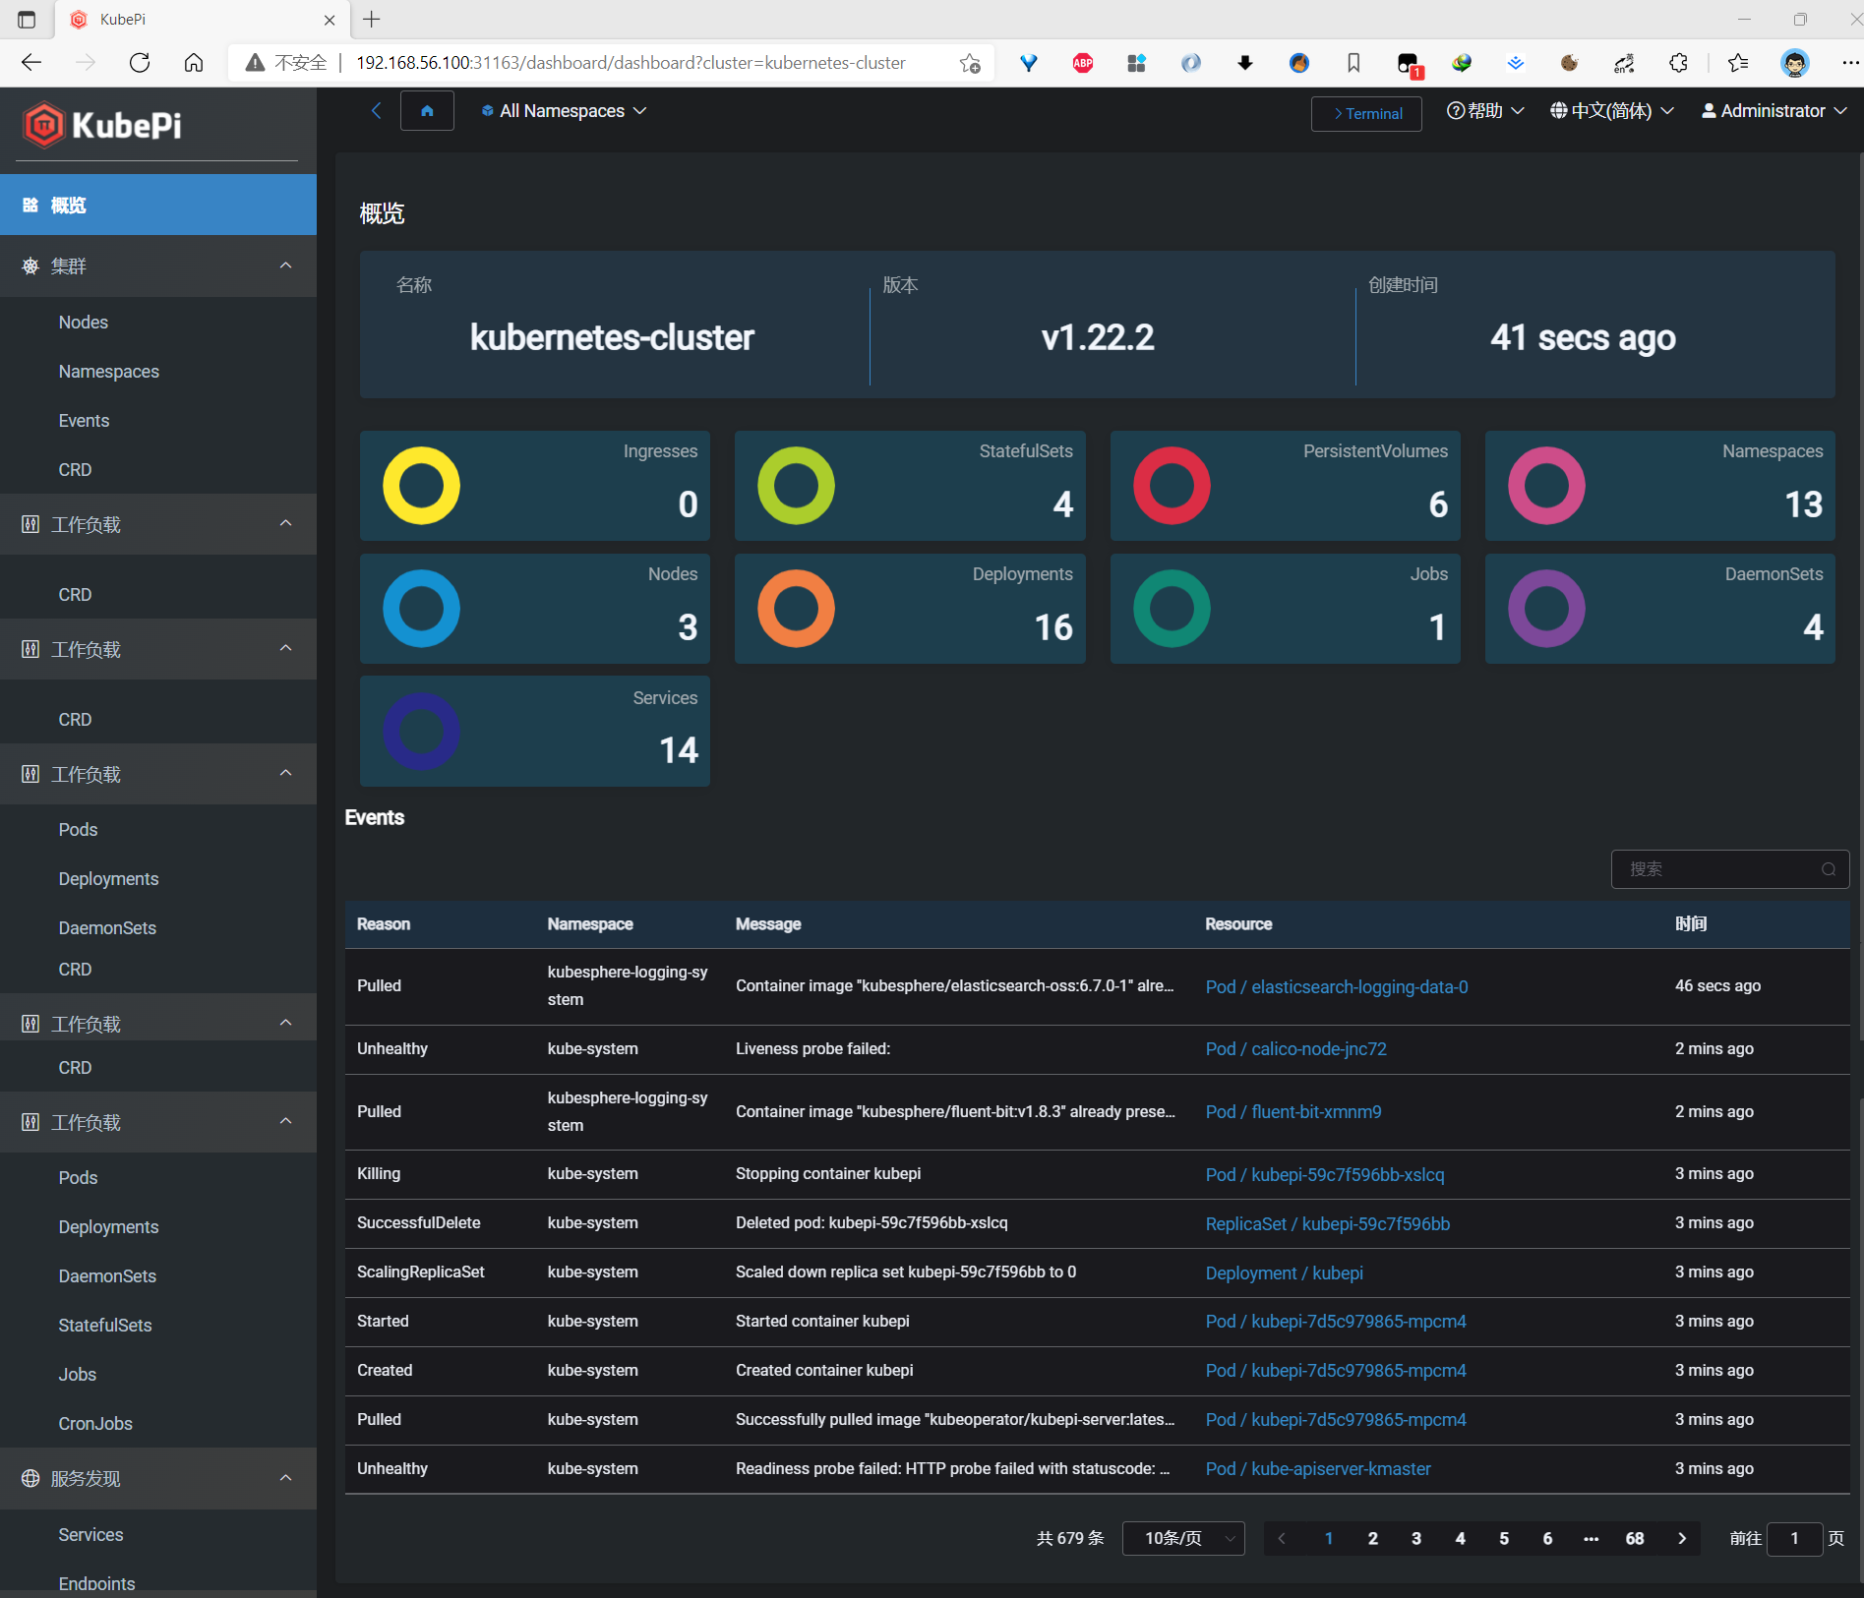Open the home dashboard icon button
Viewport: 1864px width, 1598px height.
(427, 111)
